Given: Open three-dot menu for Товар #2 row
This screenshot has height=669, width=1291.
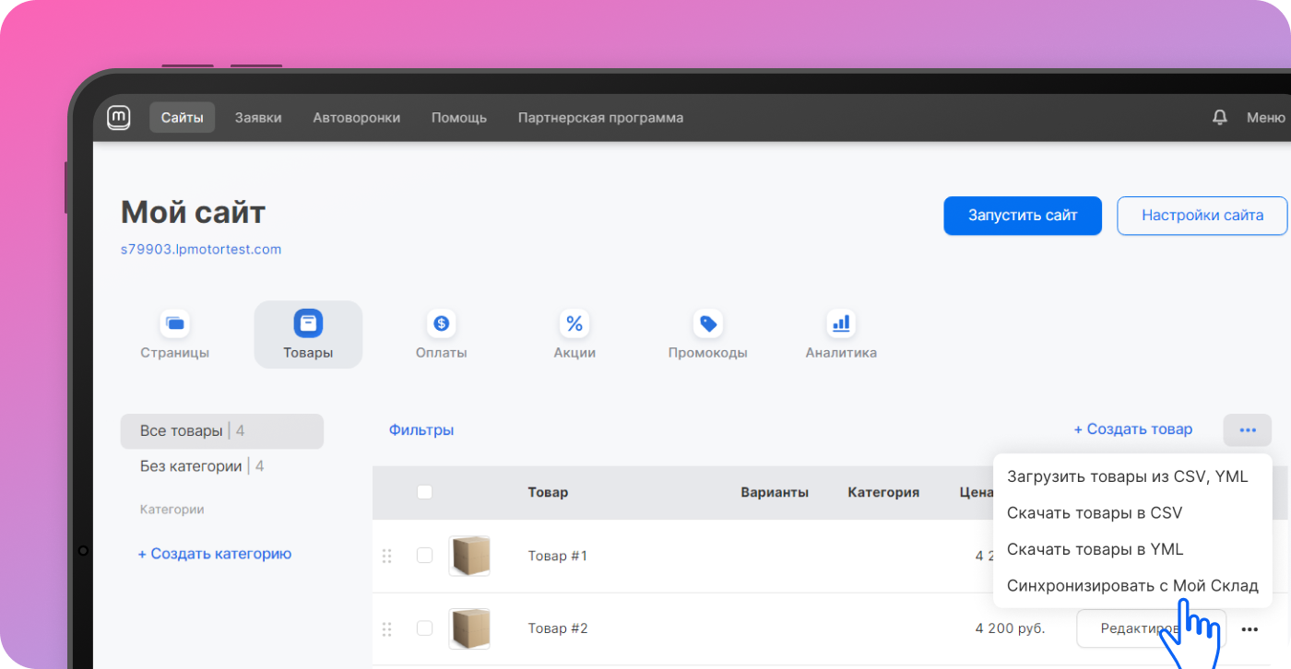Looking at the screenshot, I should pos(1250,628).
